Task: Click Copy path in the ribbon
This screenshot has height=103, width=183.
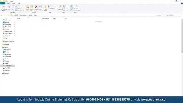Action: (x=19, y=8)
